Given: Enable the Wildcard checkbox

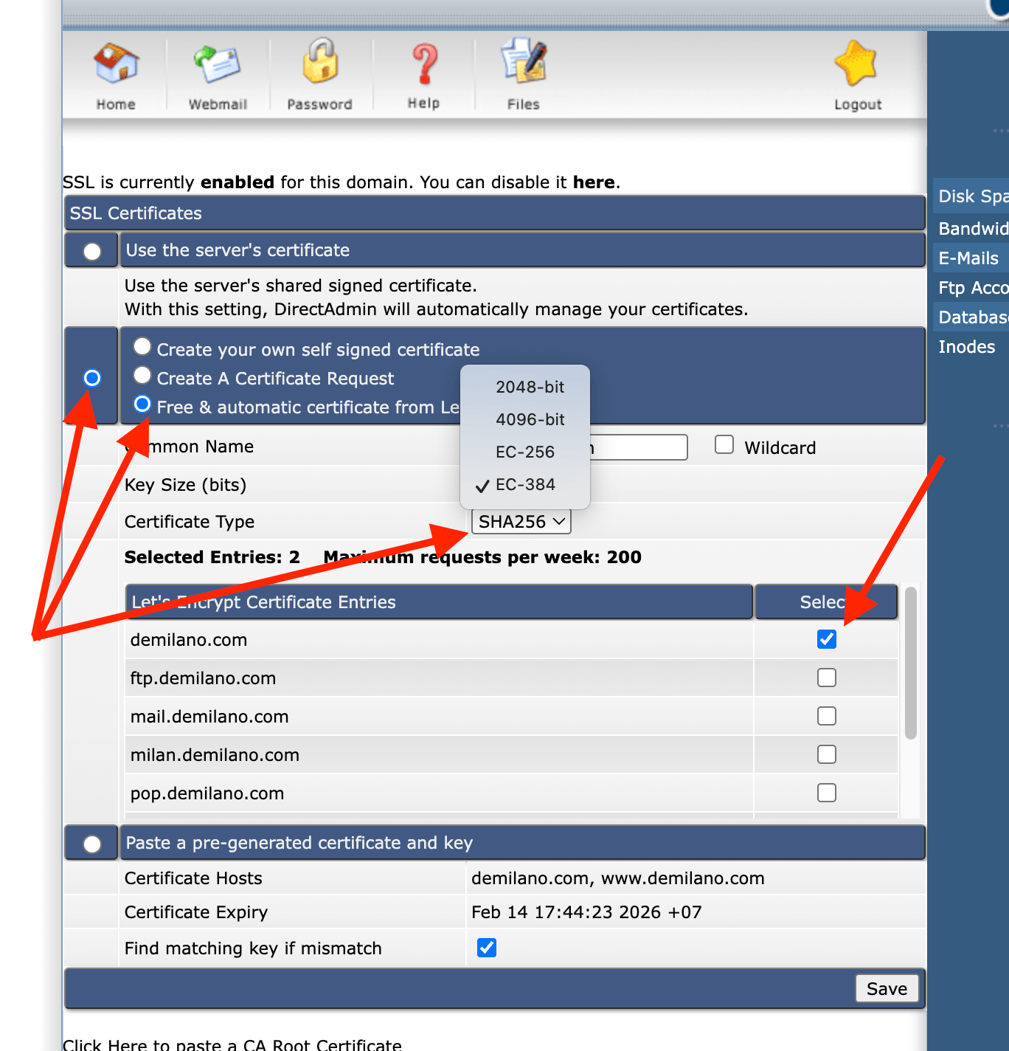Looking at the screenshot, I should click(724, 444).
